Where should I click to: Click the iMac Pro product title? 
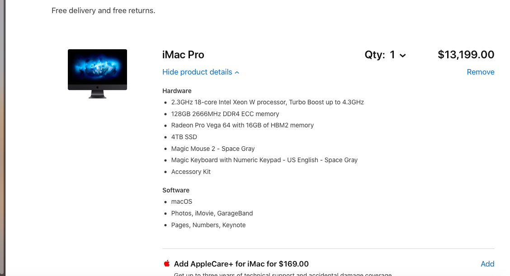coord(183,55)
